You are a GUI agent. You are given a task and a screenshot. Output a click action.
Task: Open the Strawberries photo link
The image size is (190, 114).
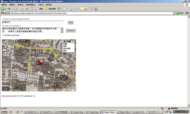coord(9,96)
